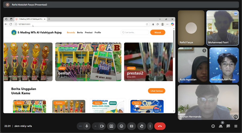The height and width of the screenshot is (133, 242).
Task: Click picture-in-picture icon on Rayhan Hermando tile
Action: 236,117
